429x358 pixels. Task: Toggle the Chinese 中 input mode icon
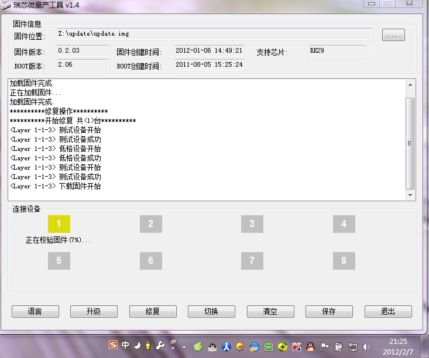125,345
